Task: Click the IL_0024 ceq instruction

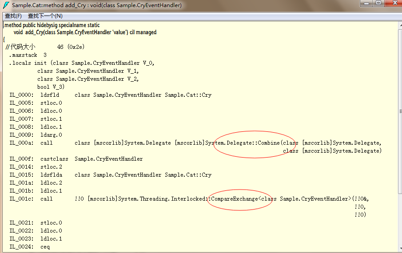Action: [x=30, y=247]
